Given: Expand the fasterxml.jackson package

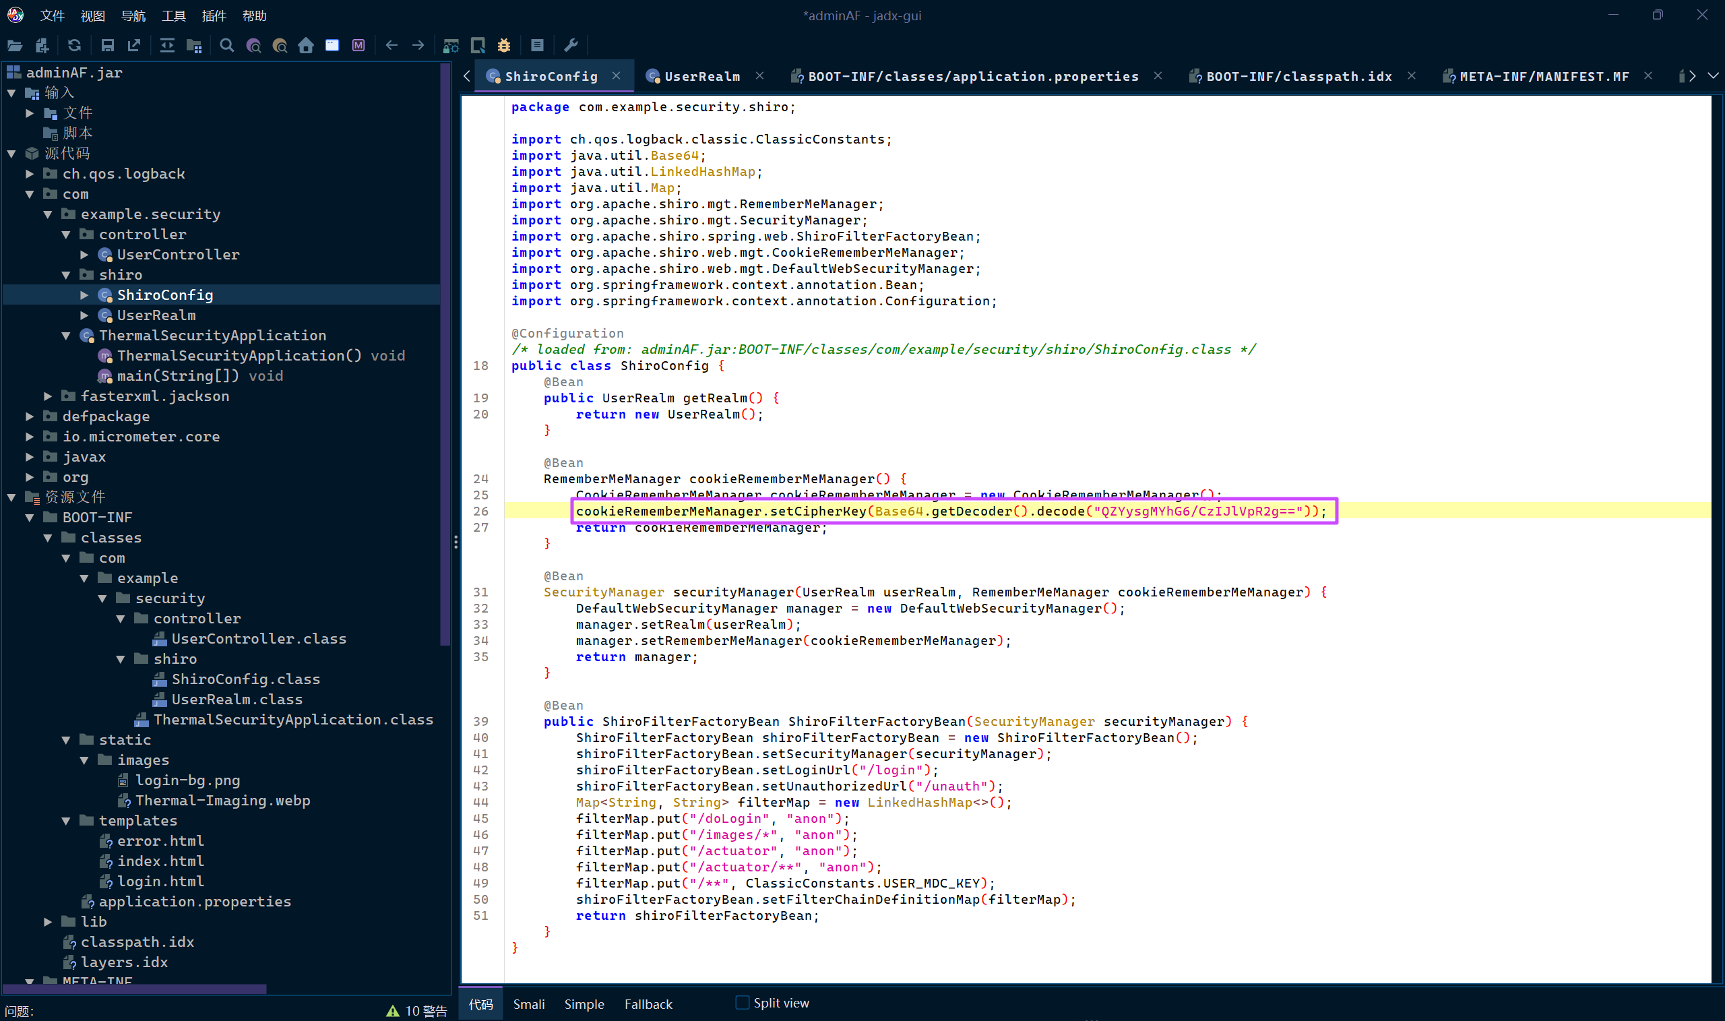Looking at the screenshot, I should point(48,396).
